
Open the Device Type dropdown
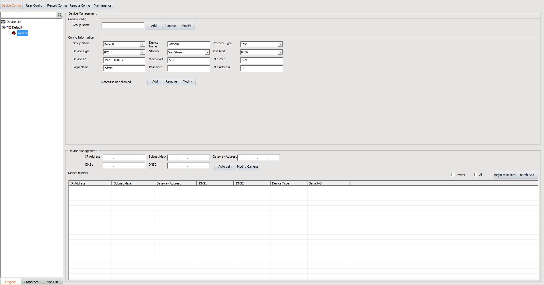[142, 52]
